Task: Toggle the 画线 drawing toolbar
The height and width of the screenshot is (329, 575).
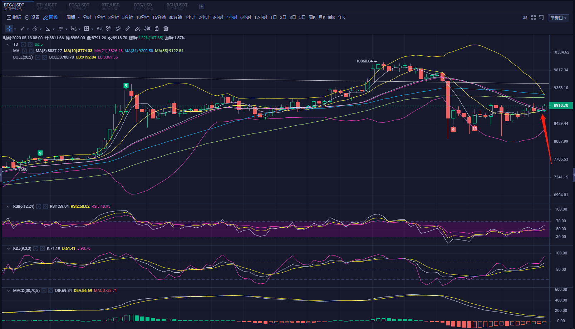Action: click(50, 17)
